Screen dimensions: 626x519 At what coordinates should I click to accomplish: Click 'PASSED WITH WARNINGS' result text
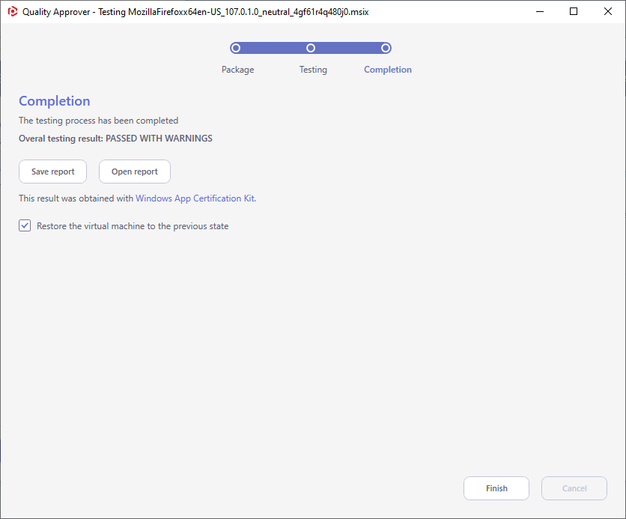pos(159,139)
